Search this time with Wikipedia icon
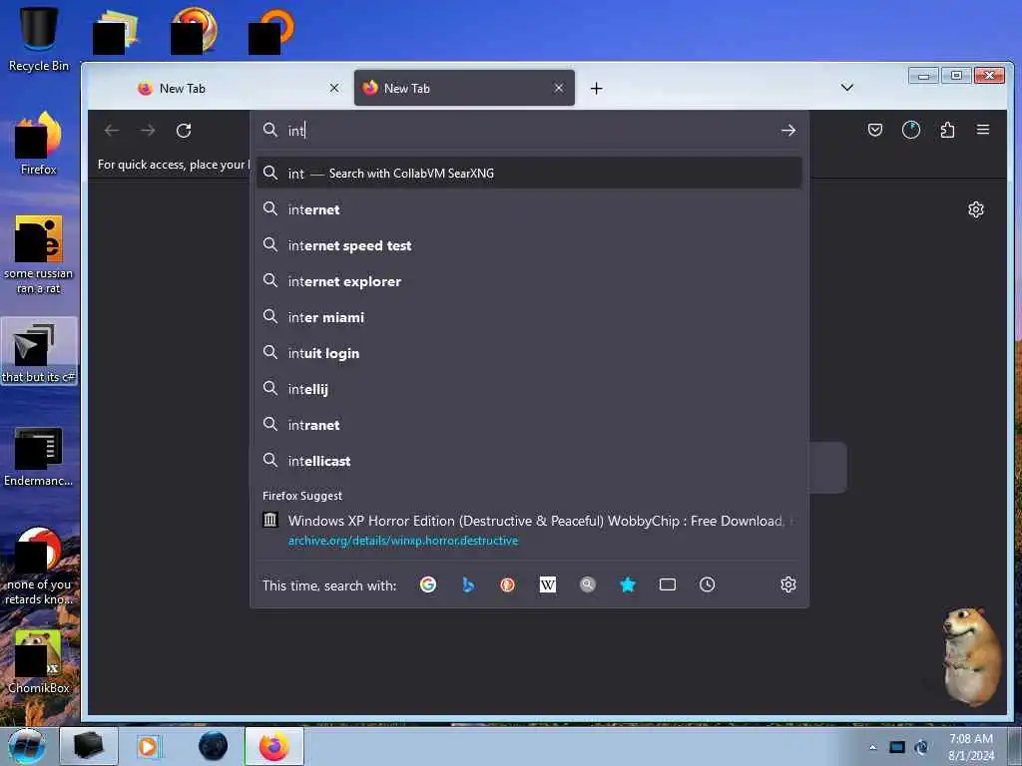The width and height of the screenshot is (1022, 766). pos(548,584)
